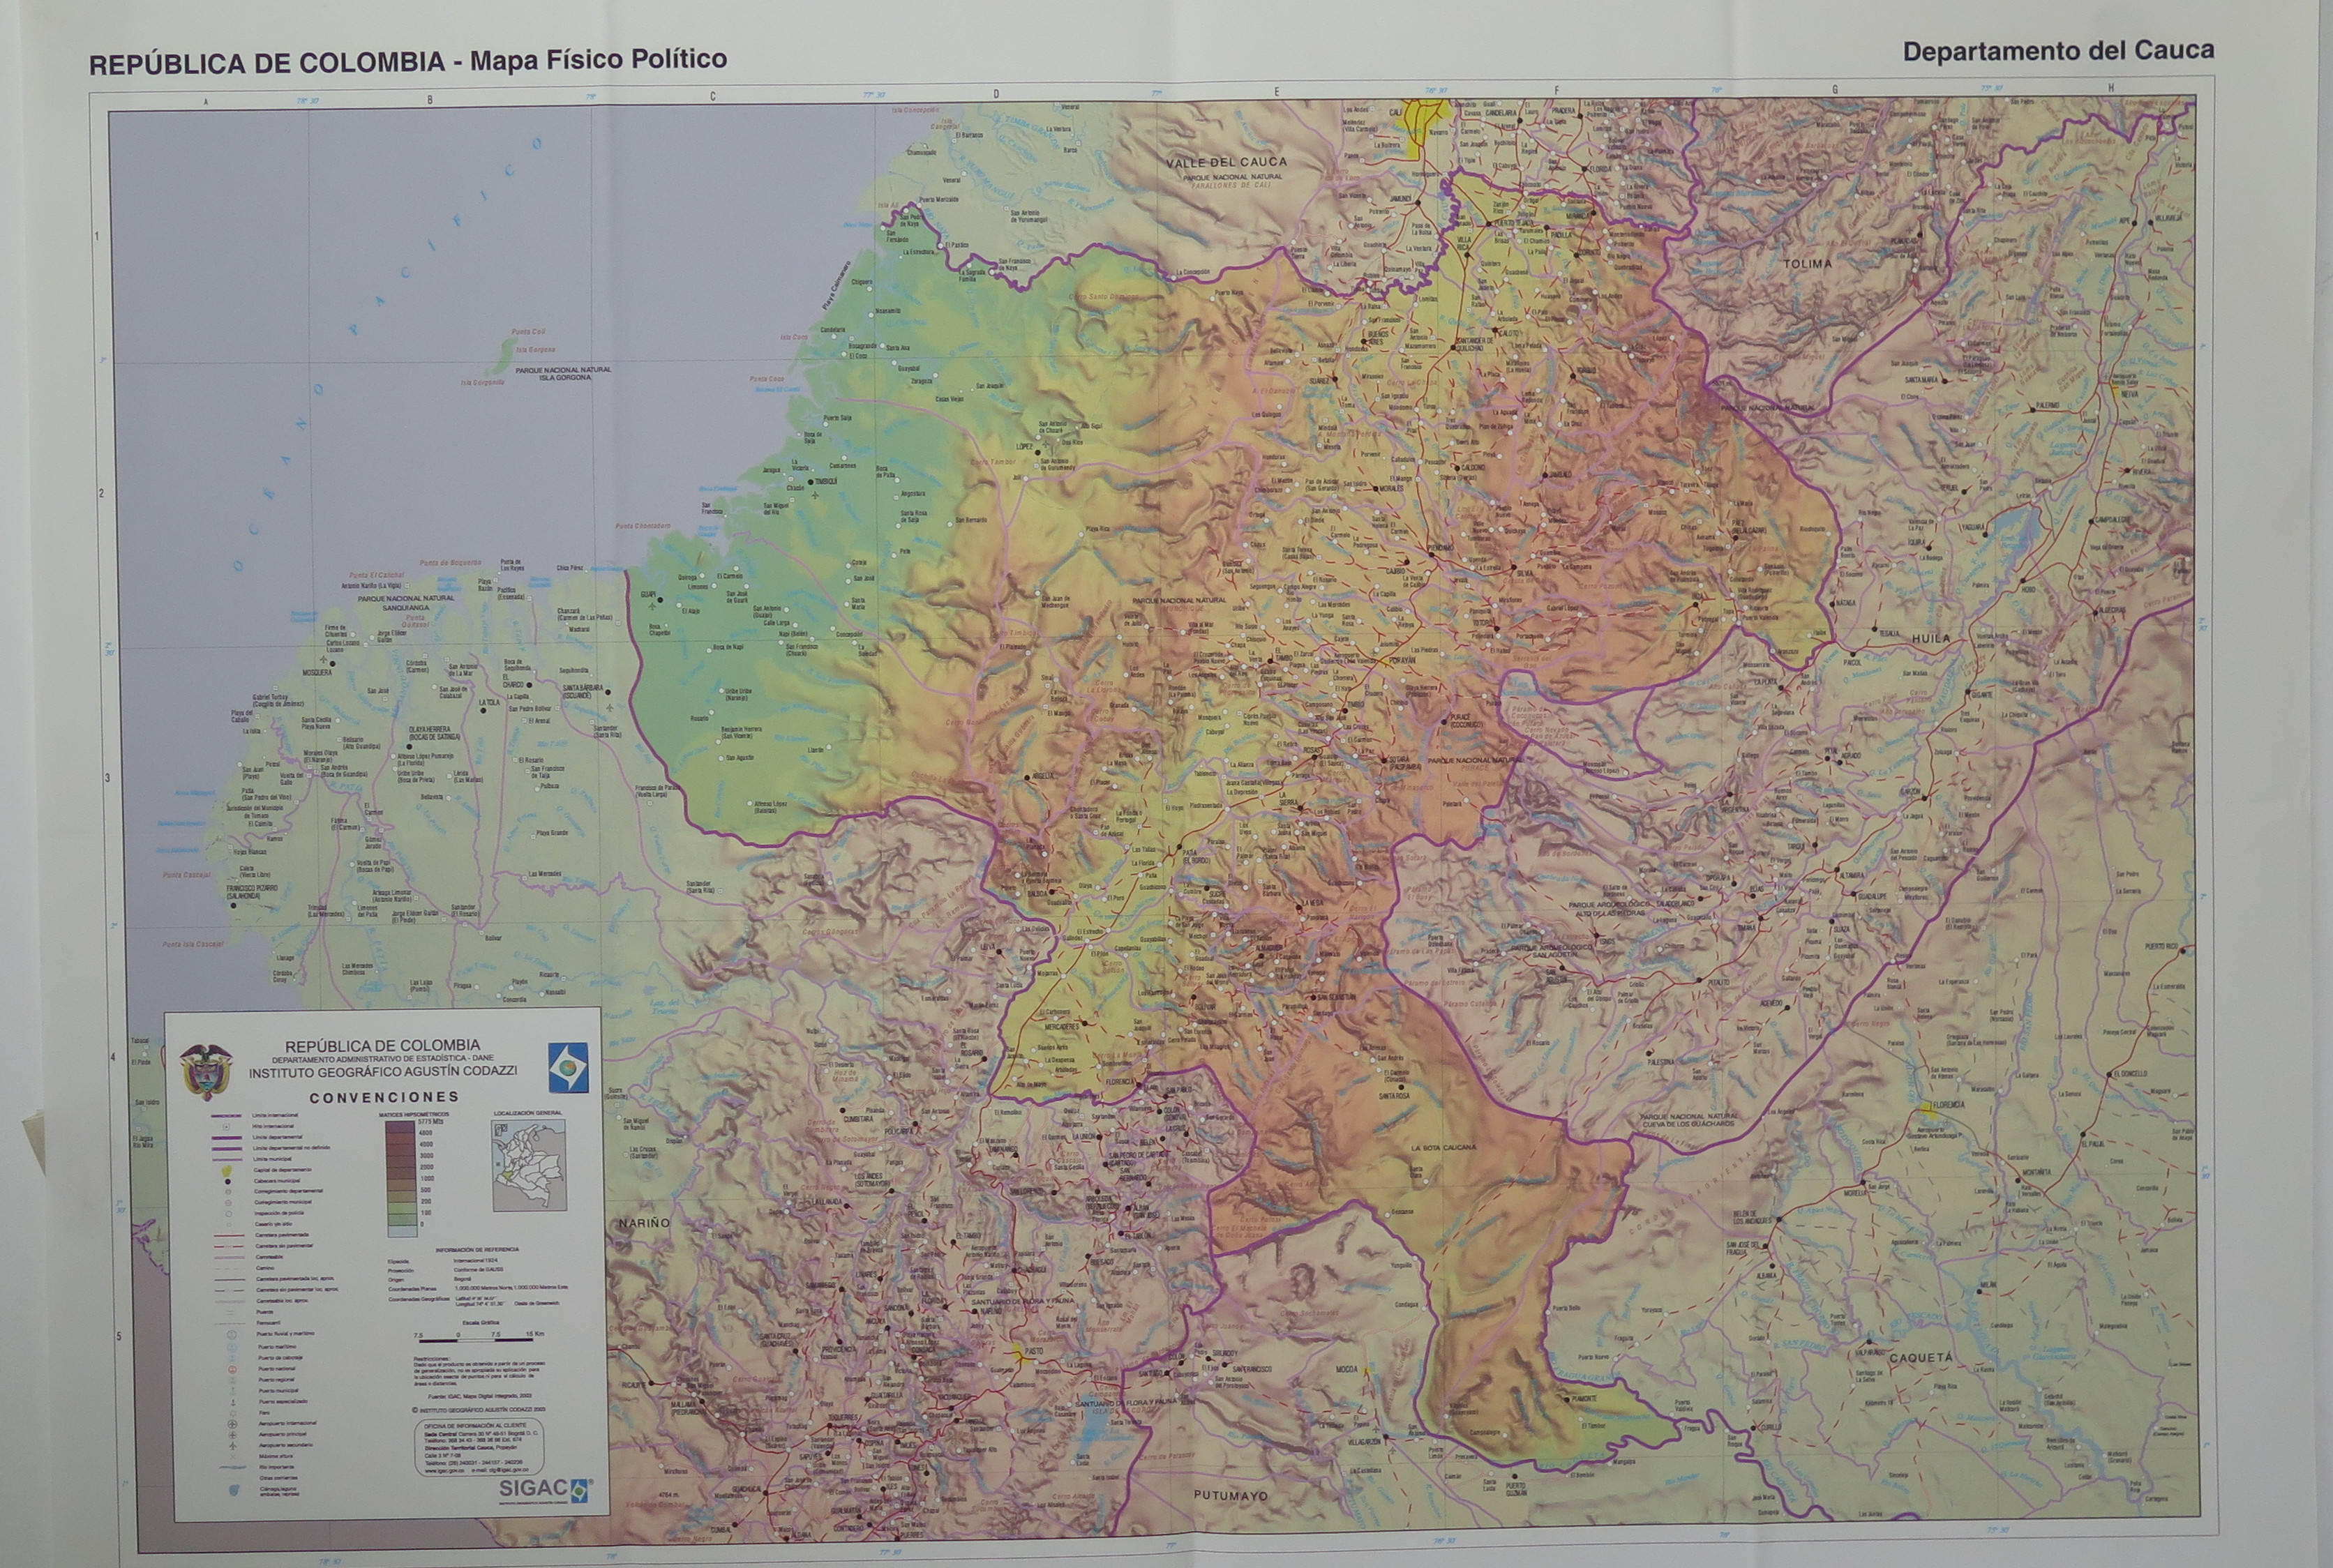The width and height of the screenshot is (2333, 1568).
Task: Click the Límite internacional line sample
Action: pyautogui.click(x=227, y=1116)
